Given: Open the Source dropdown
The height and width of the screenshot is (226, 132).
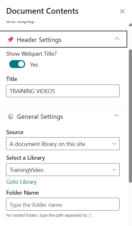Looking at the screenshot, I should [63, 144].
